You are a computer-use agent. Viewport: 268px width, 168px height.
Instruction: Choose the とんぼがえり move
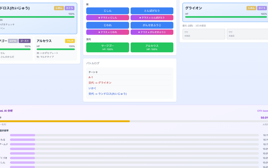pyautogui.click(x=152, y=11)
